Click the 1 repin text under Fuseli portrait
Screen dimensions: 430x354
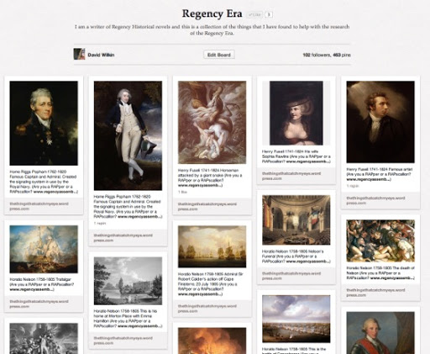pyautogui.click(x=353, y=186)
